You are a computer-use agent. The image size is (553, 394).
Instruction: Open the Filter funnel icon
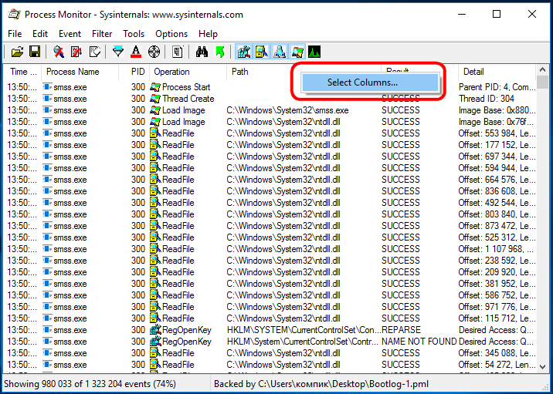click(x=118, y=52)
